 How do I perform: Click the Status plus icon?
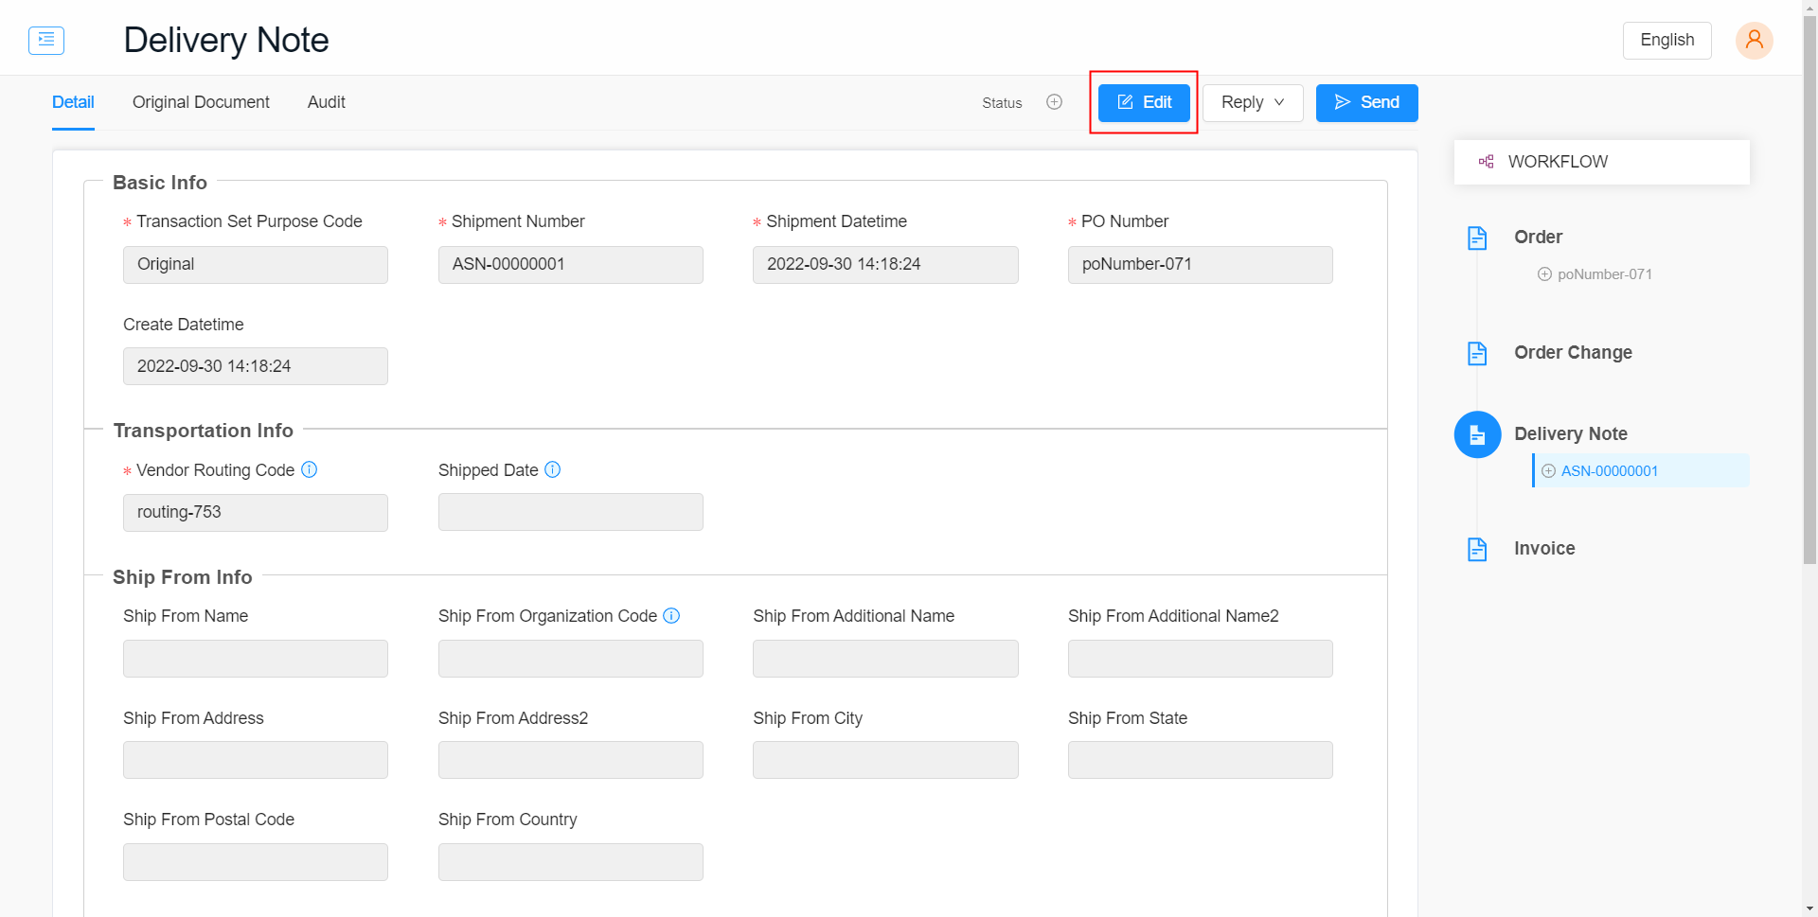click(1054, 102)
